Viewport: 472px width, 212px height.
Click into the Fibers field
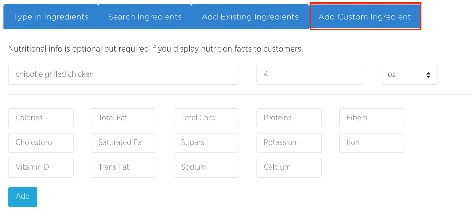(x=371, y=118)
